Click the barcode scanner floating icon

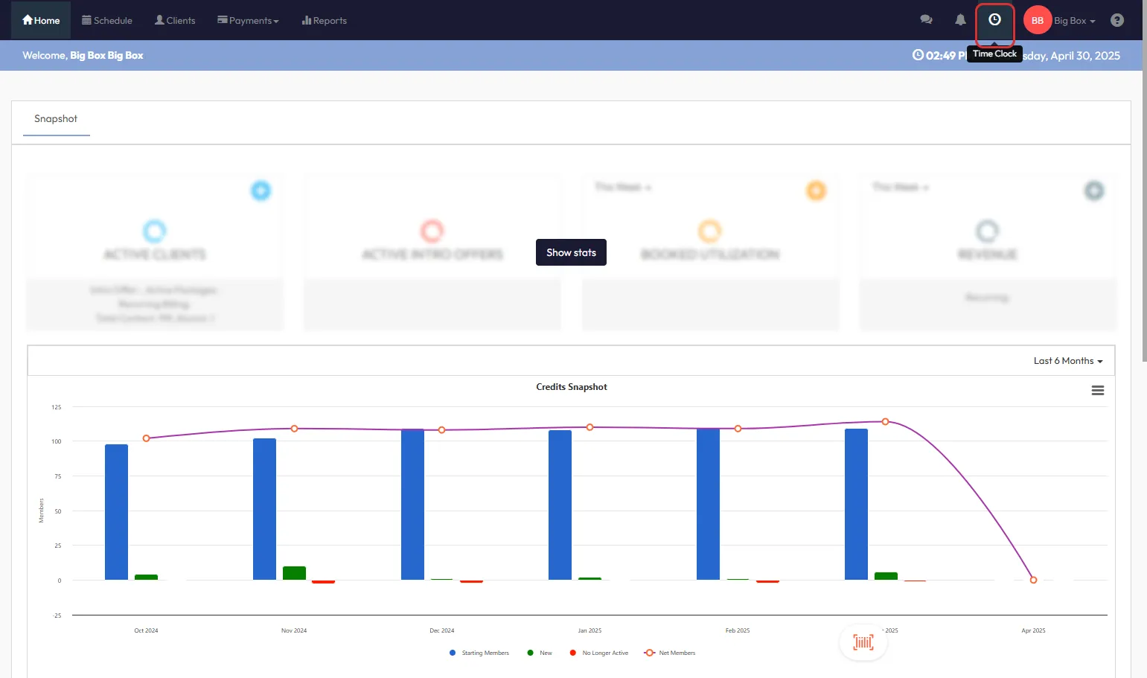863,642
